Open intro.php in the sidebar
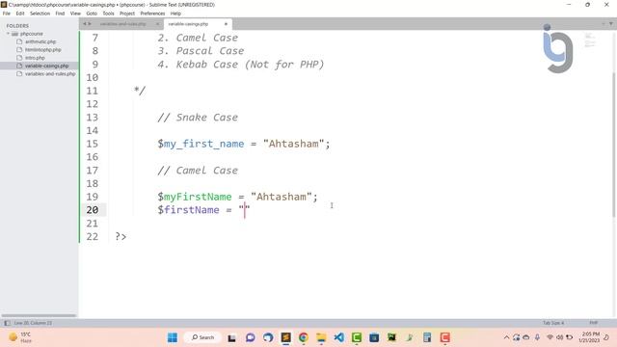The image size is (617, 347). point(35,58)
